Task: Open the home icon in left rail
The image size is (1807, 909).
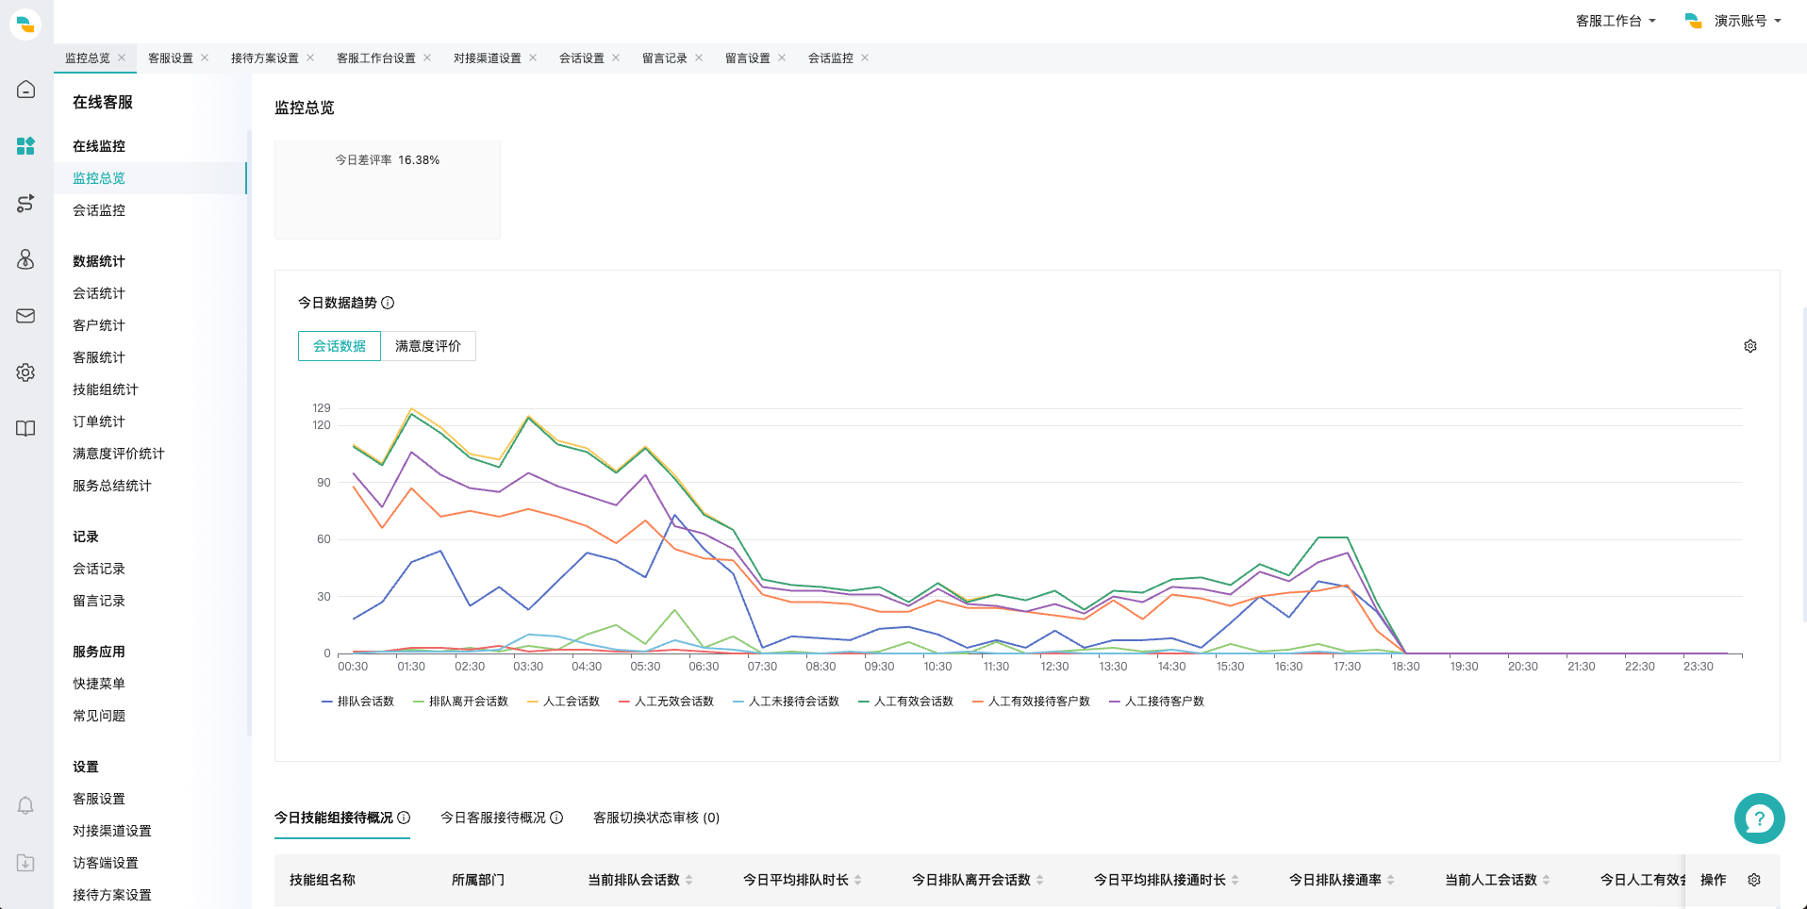Action: [25, 90]
